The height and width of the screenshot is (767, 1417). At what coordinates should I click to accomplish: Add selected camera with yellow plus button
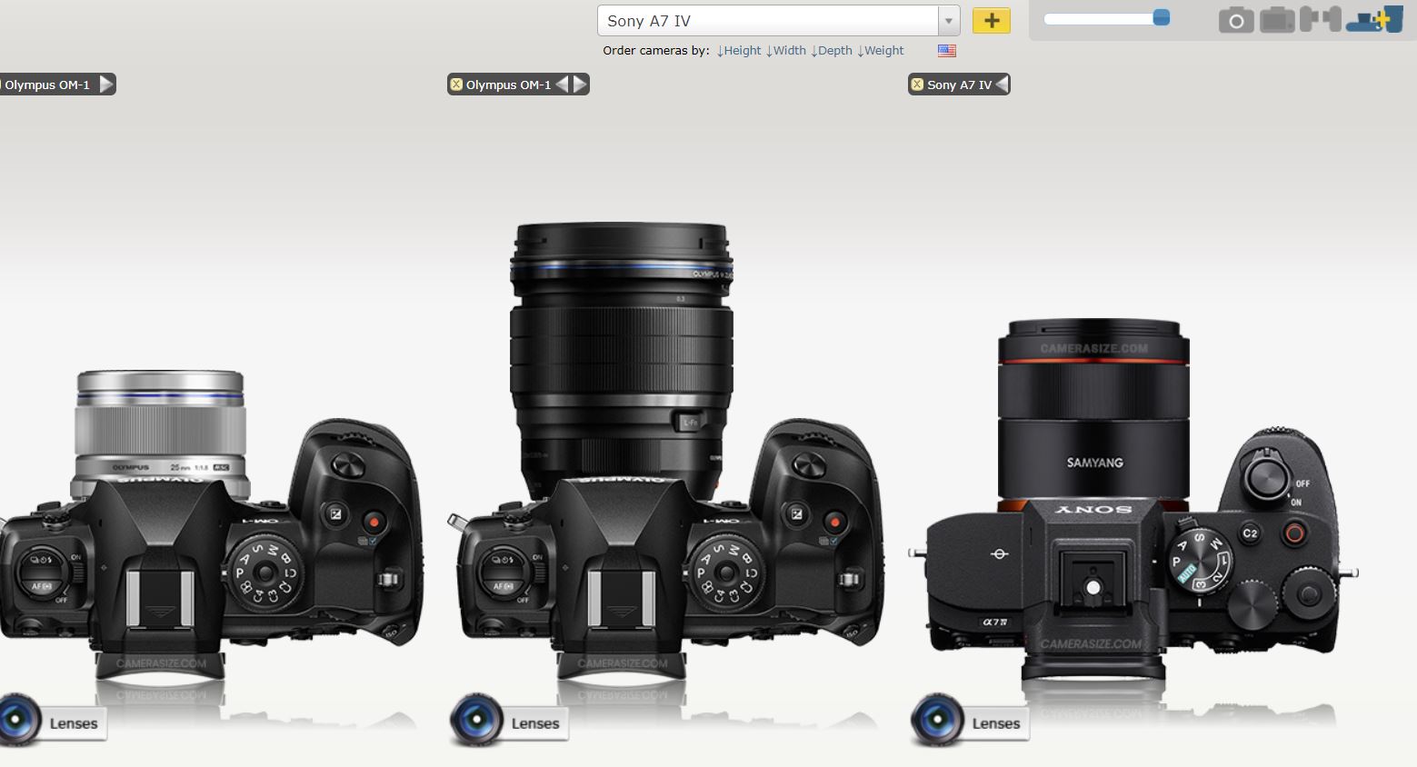992,20
